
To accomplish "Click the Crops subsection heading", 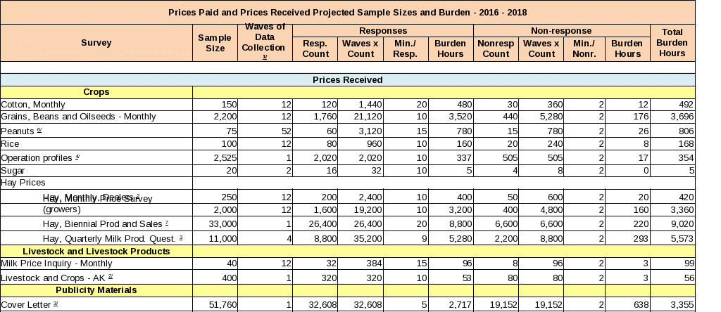I will coord(96,92).
